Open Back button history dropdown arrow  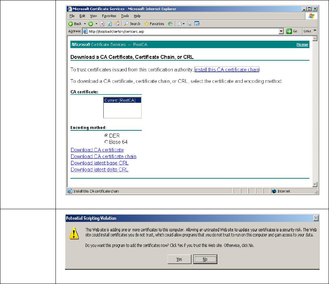[x=85, y=24]
